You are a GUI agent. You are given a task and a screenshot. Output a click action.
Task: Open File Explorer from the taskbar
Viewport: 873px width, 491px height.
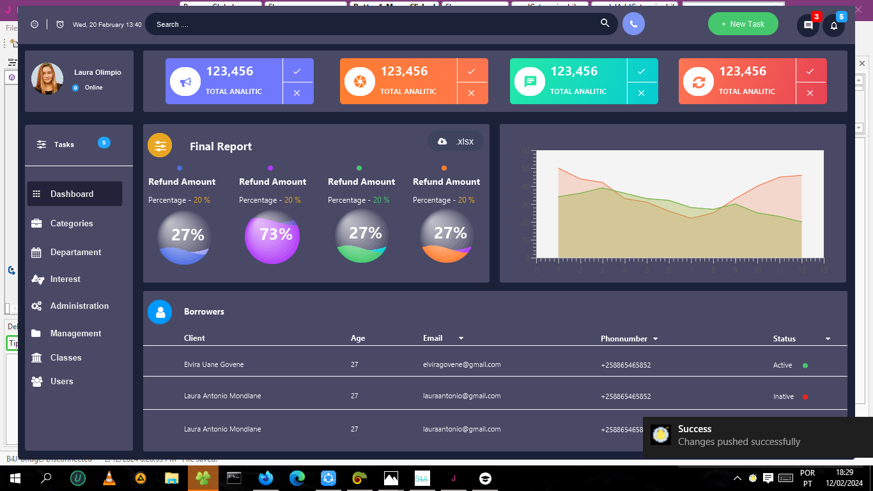[x=171, y=478]
